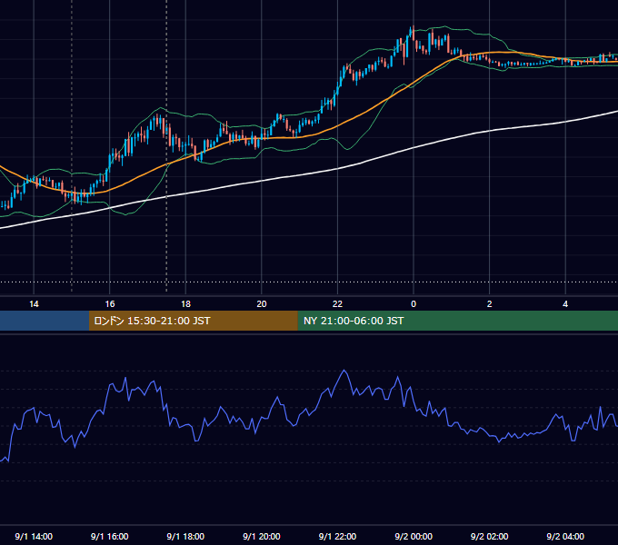Select the NY 21:00-06:00 JST session bar
The width and height of the screenshot is (618, 545).
click(x=457, y=321)
